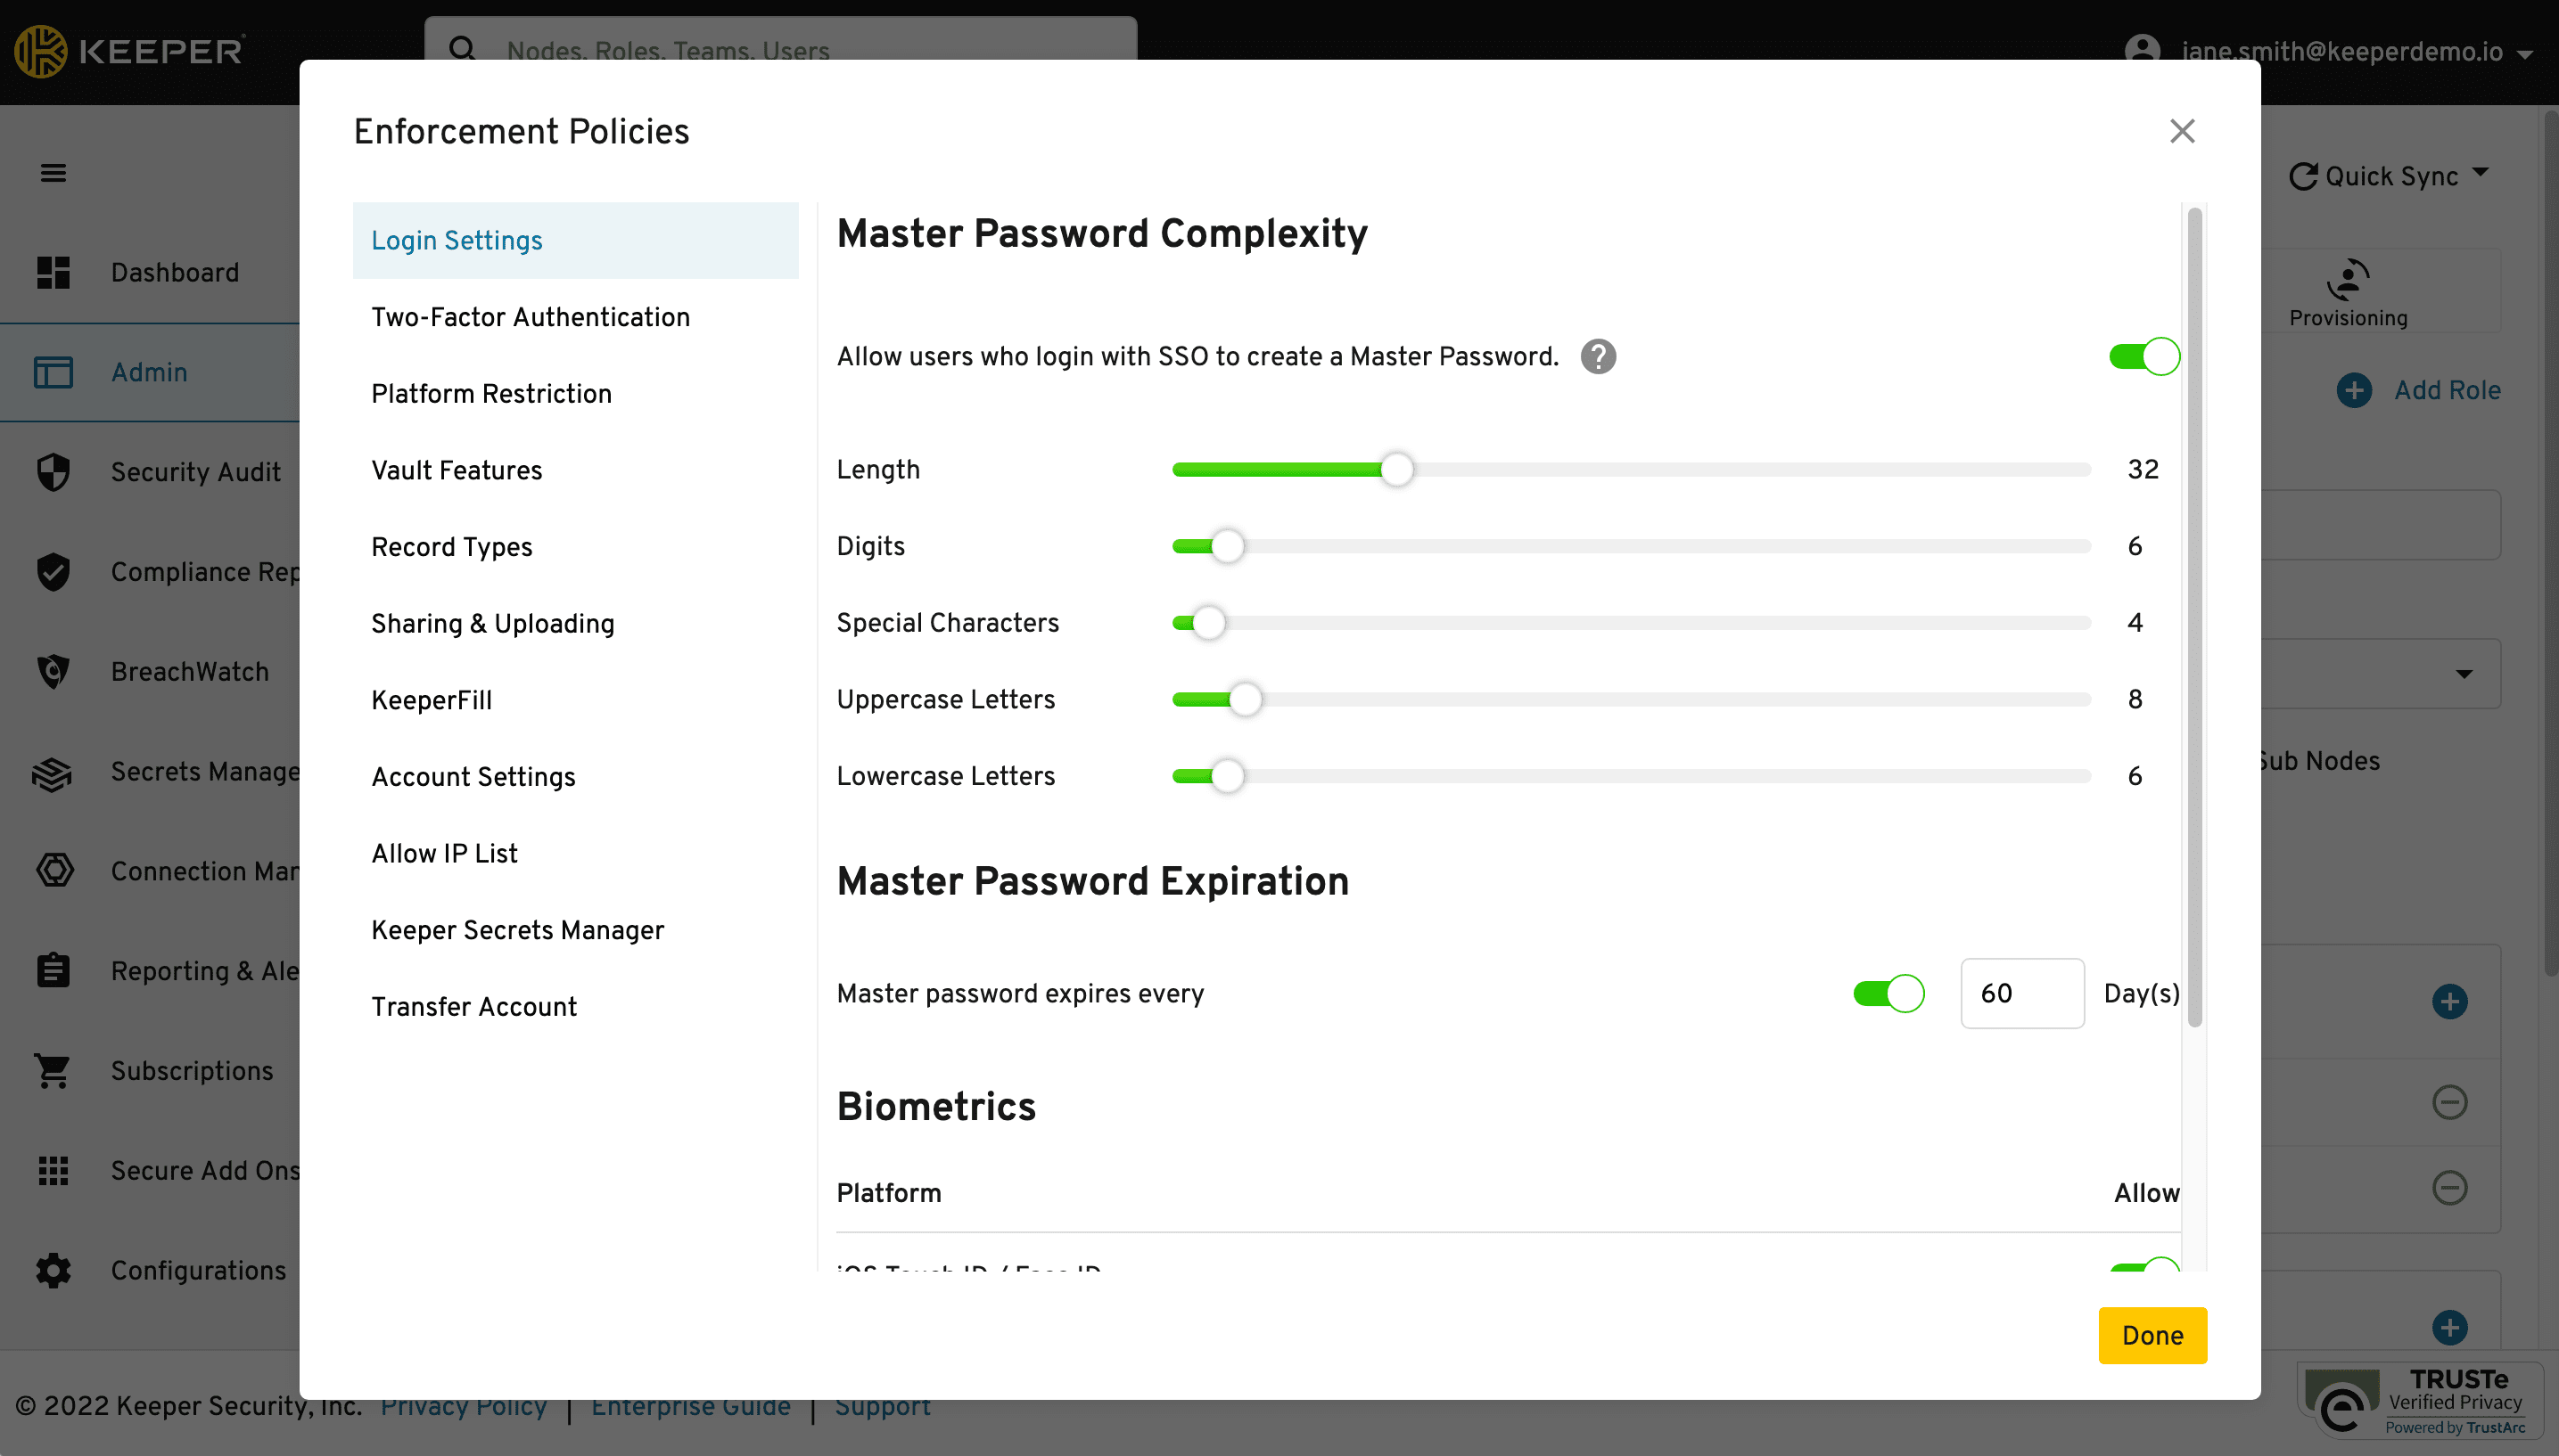The height and width of the screenshot is (1456, 2559).
Task: Click the Add Role link
Action: pyautogui.click(x=2447, y=390)
